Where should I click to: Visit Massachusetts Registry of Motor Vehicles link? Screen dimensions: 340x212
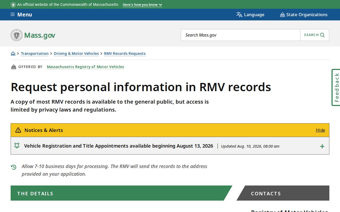pos(85,67)
